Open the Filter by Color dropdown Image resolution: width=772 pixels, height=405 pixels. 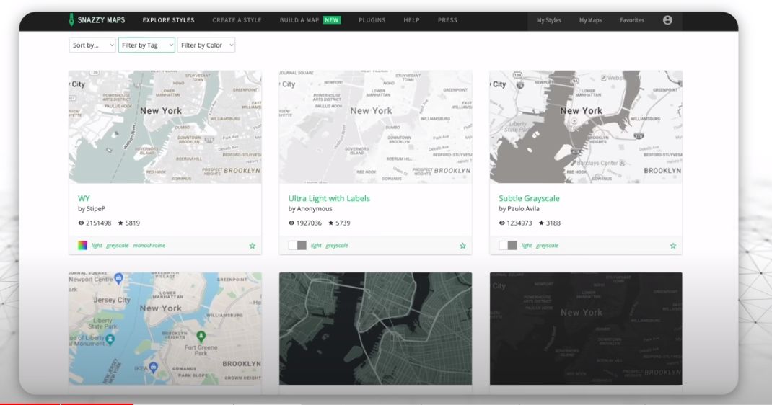206,45
